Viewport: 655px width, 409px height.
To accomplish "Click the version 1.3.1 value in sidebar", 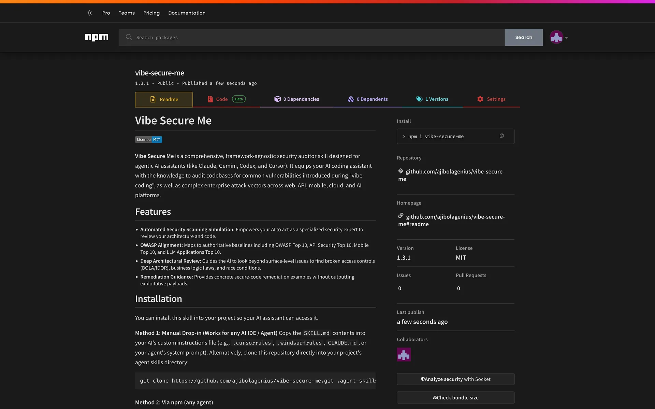I will [404, 258].
